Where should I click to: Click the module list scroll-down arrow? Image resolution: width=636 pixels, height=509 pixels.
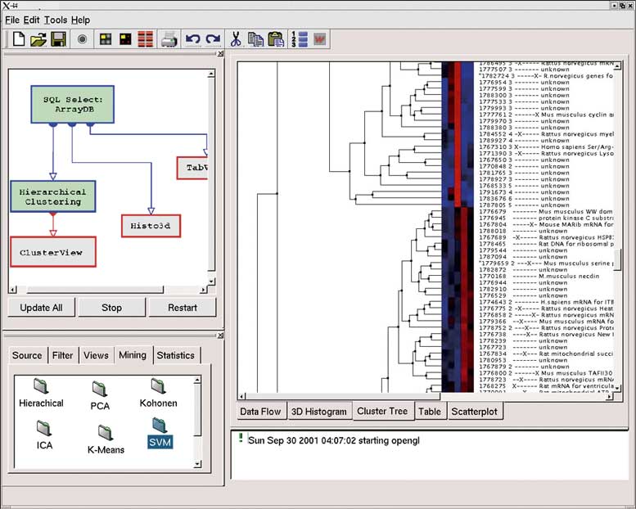(x=197, y=464)
